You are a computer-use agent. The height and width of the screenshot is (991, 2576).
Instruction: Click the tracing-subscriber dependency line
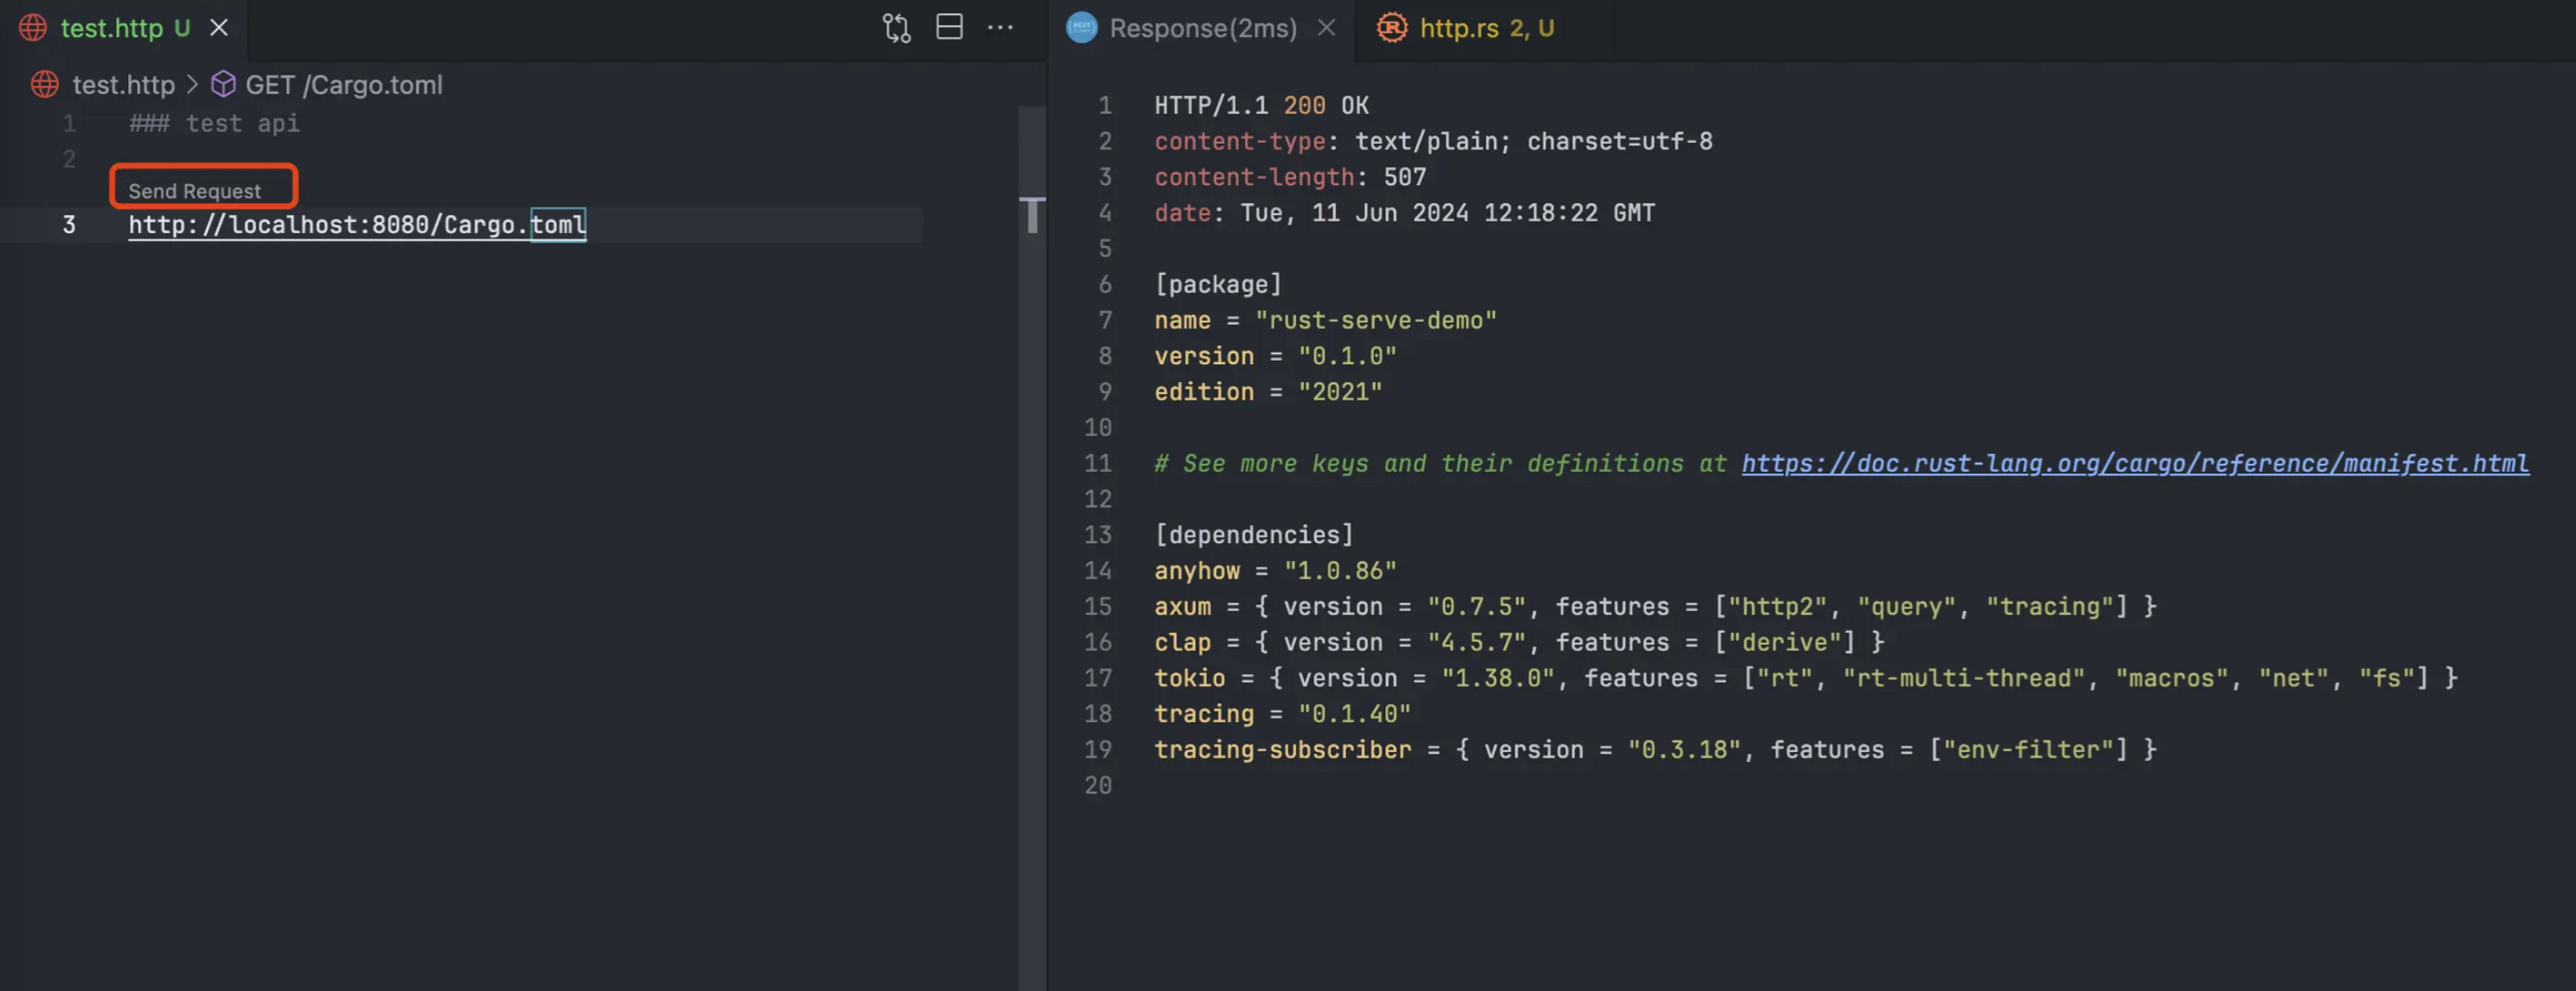[x=1655, y=750]
